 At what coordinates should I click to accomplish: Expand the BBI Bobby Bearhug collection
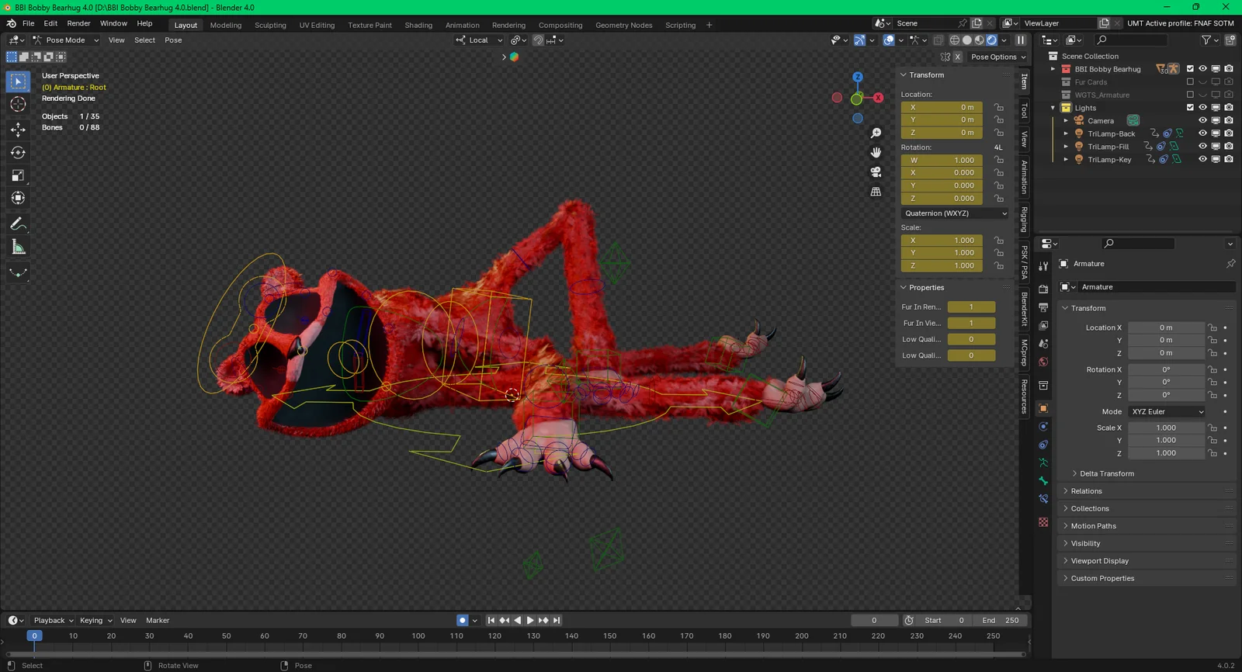(x=1053, y=69)
